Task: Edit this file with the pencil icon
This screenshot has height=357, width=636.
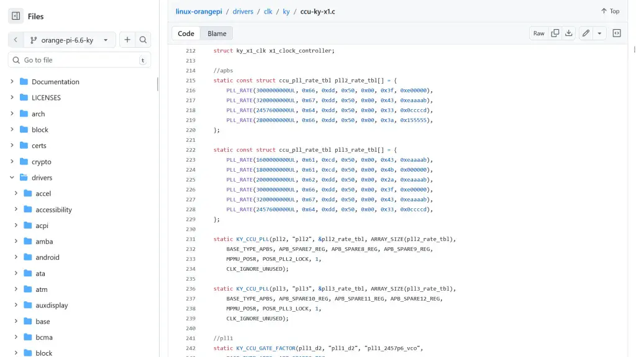Action: point(586,33)
